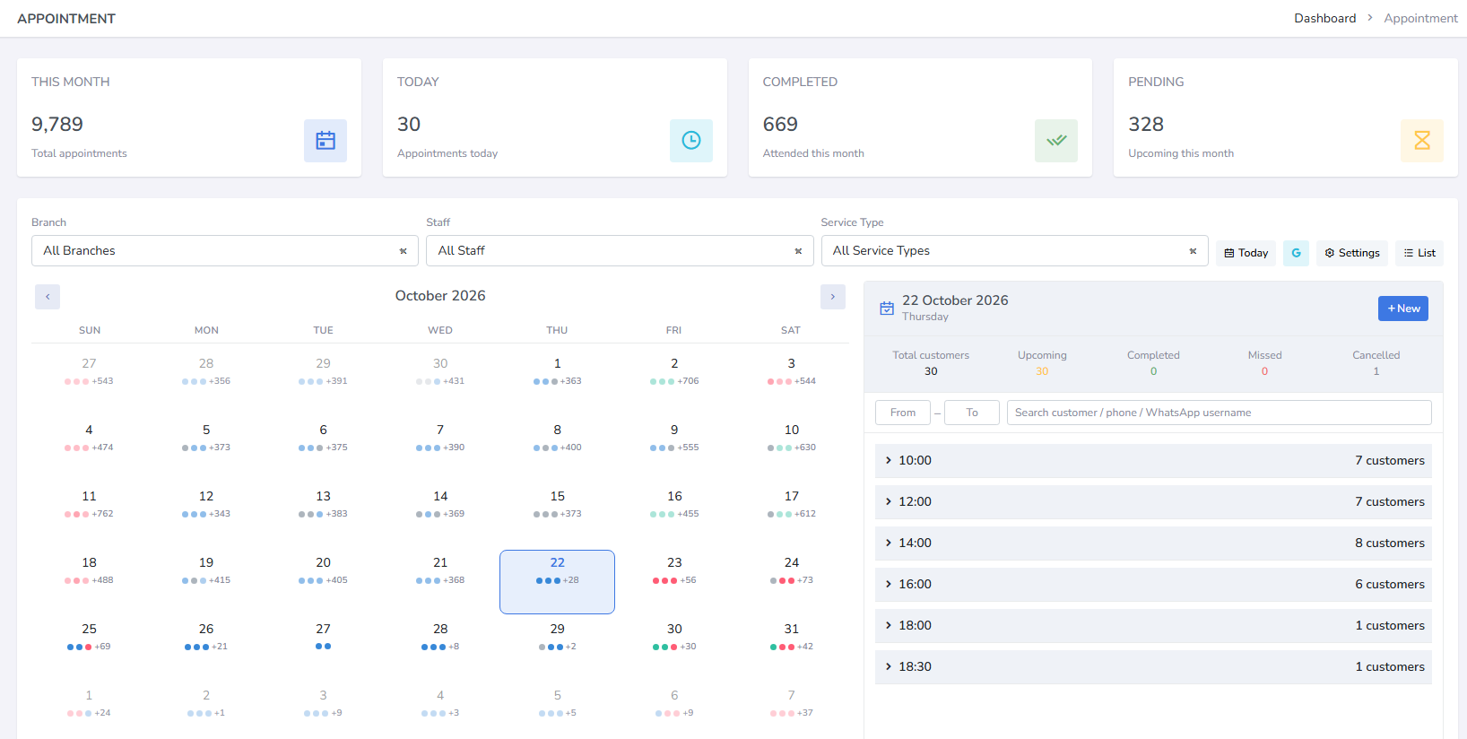This screenshot has width=1467, height=739.
Task: Click the Google sync icon button
Action: [x=1296, y=253]
